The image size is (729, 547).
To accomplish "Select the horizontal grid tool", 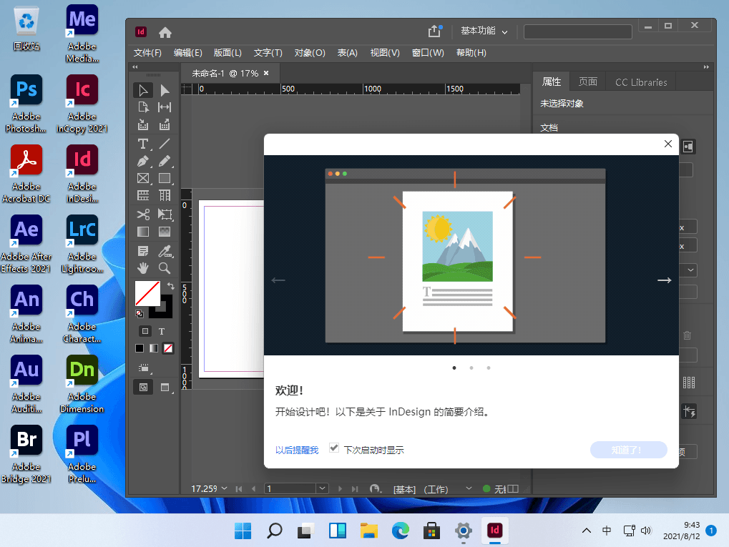I will [143, 196].
